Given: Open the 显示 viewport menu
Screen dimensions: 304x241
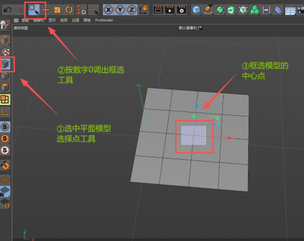Looking at the screenshot, I should [x=52, y=20].
